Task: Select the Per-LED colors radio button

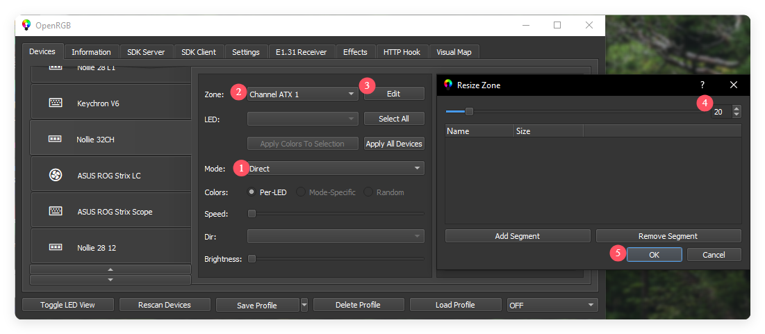Action: coord(252,192)
